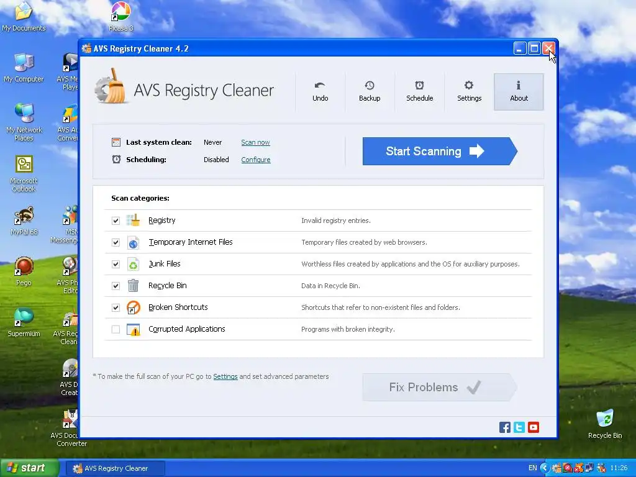
Task: Select the Corrupted Applications label
Action: [x=186, y=329]
